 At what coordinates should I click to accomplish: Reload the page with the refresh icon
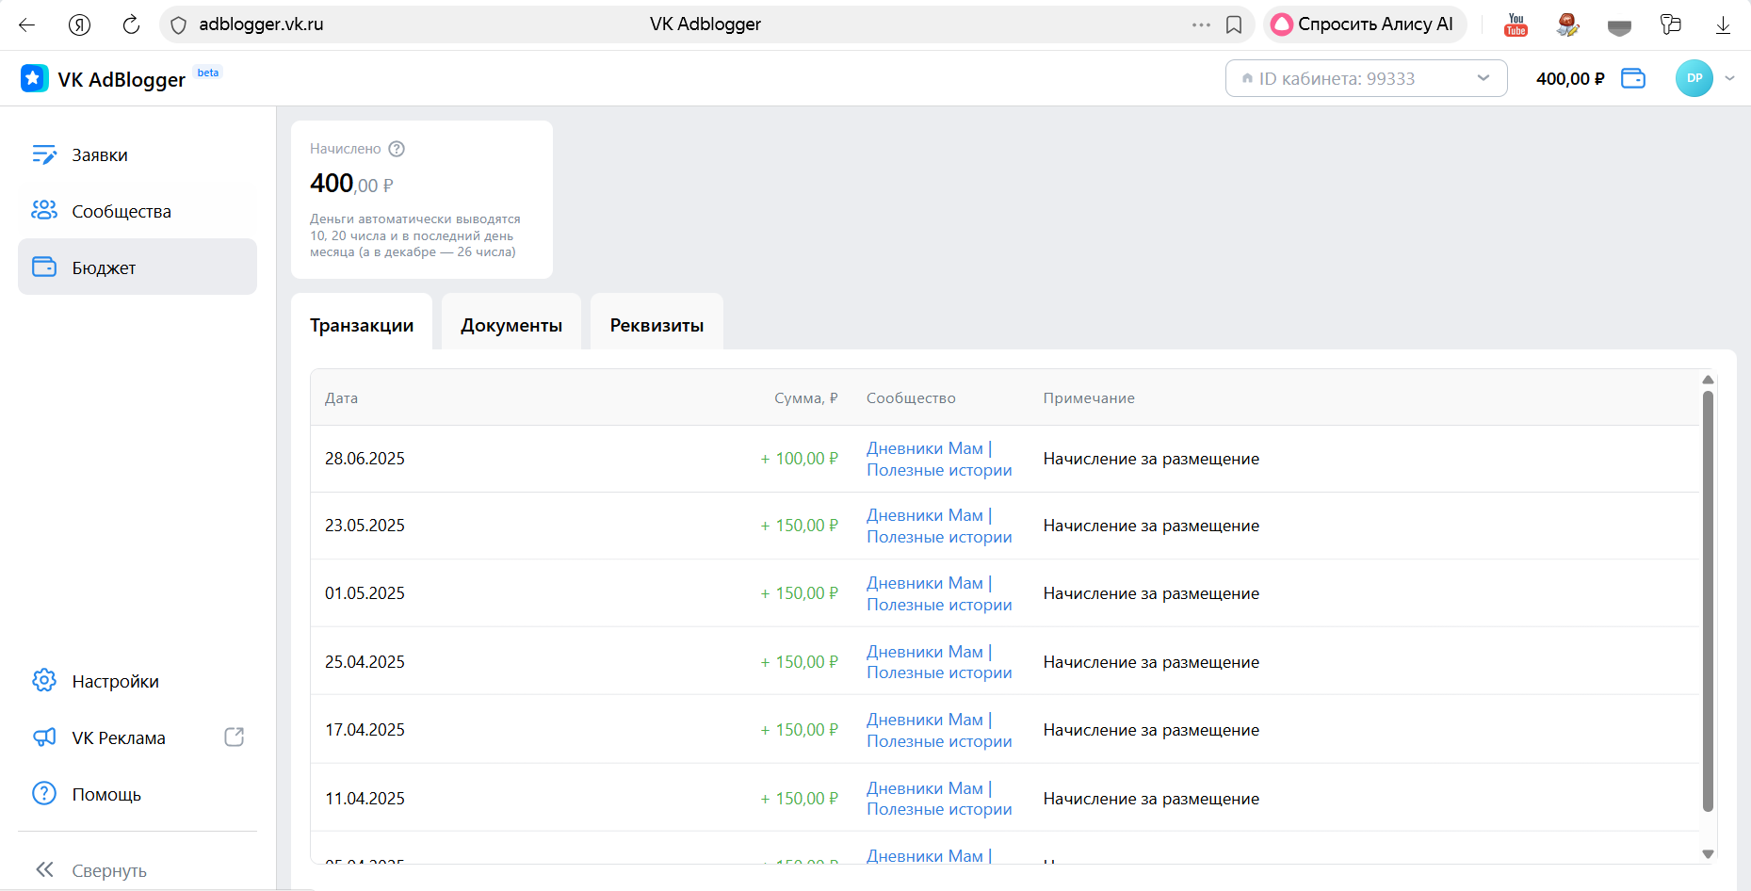click(x=131, y=24)
